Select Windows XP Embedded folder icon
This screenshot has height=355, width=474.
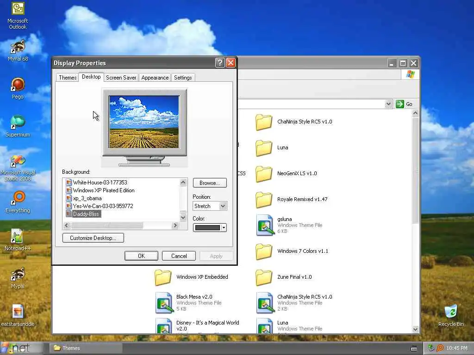click(162, 277)
